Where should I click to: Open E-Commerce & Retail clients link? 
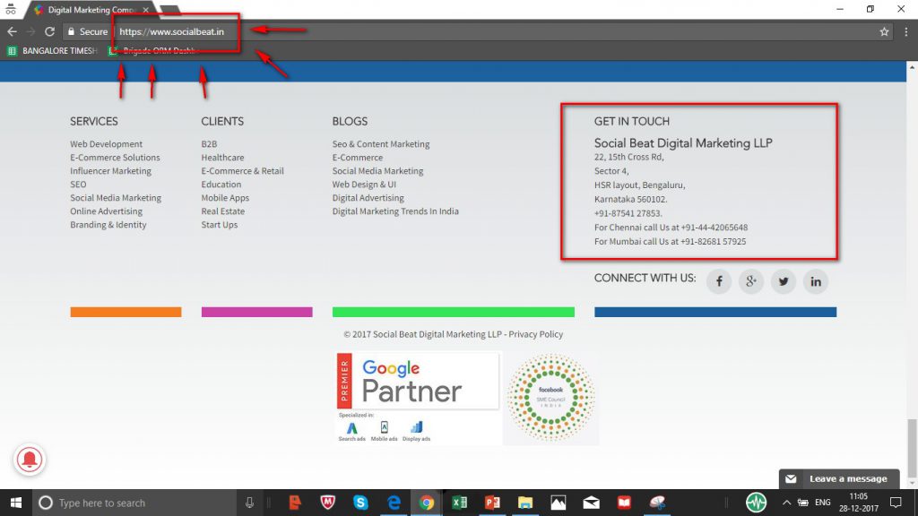pyautogui.click(x=242, y=171)
